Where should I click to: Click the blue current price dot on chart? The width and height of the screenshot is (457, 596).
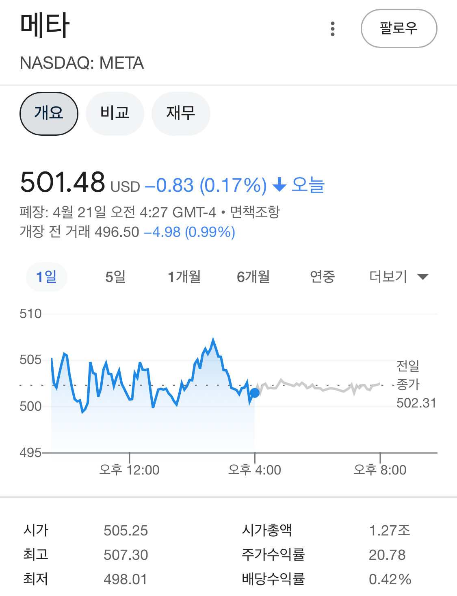coord(255,393)
